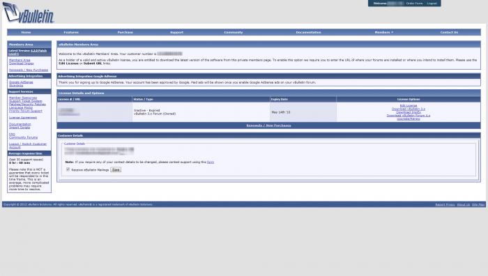Open Community in the navigation bar
The height and width of the screenshot is (276, 488).
click(233, 32)
